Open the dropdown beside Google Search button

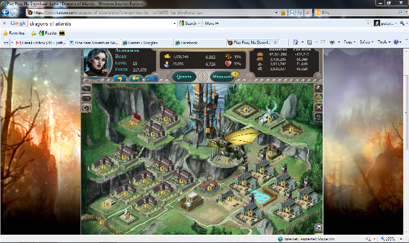coord(199,24)
